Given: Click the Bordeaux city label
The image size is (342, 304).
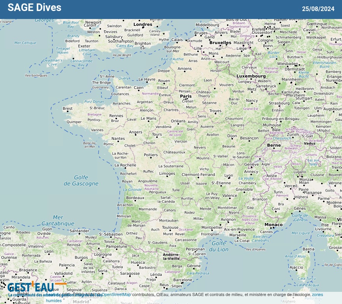Looking at the screenshot, I should 135,198.
